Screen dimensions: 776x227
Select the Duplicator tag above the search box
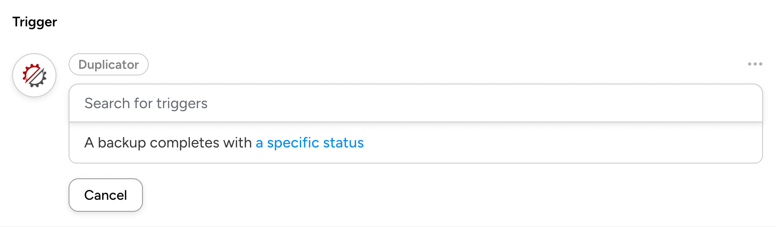click(x=108, y=65)
